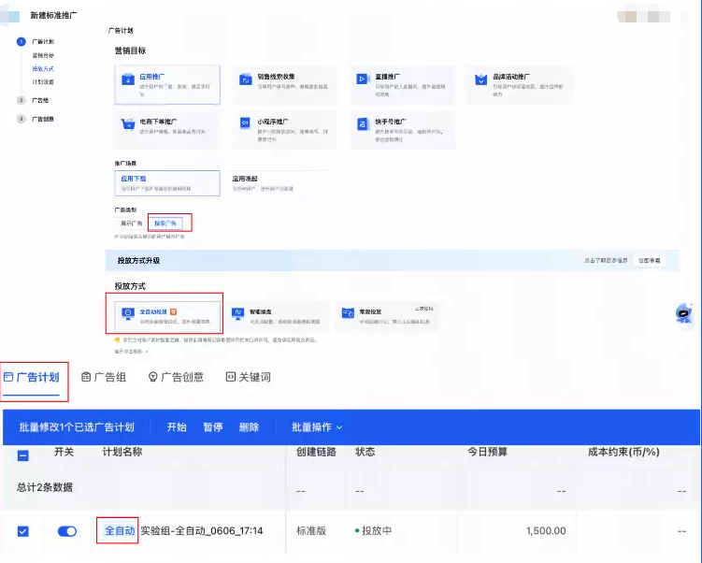Image resolution: width=702 pixels, height=563 pixels.
Task: Choose 应用下载 promotion scene
Action: click(x=167, y=182)
